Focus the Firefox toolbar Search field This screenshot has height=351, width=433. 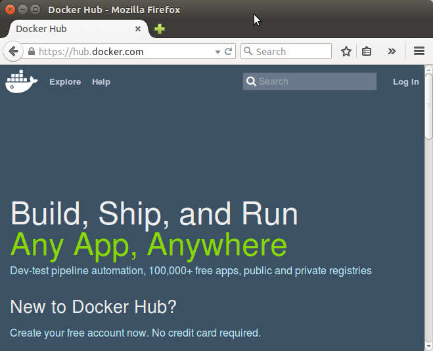tap(286, 51)
